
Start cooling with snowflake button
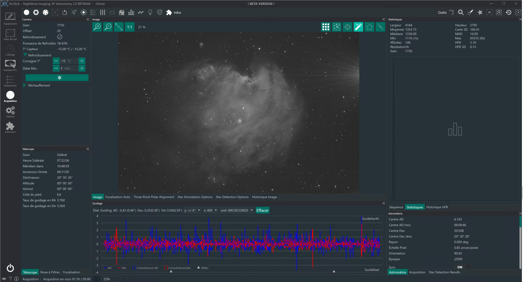pos(57,78)
